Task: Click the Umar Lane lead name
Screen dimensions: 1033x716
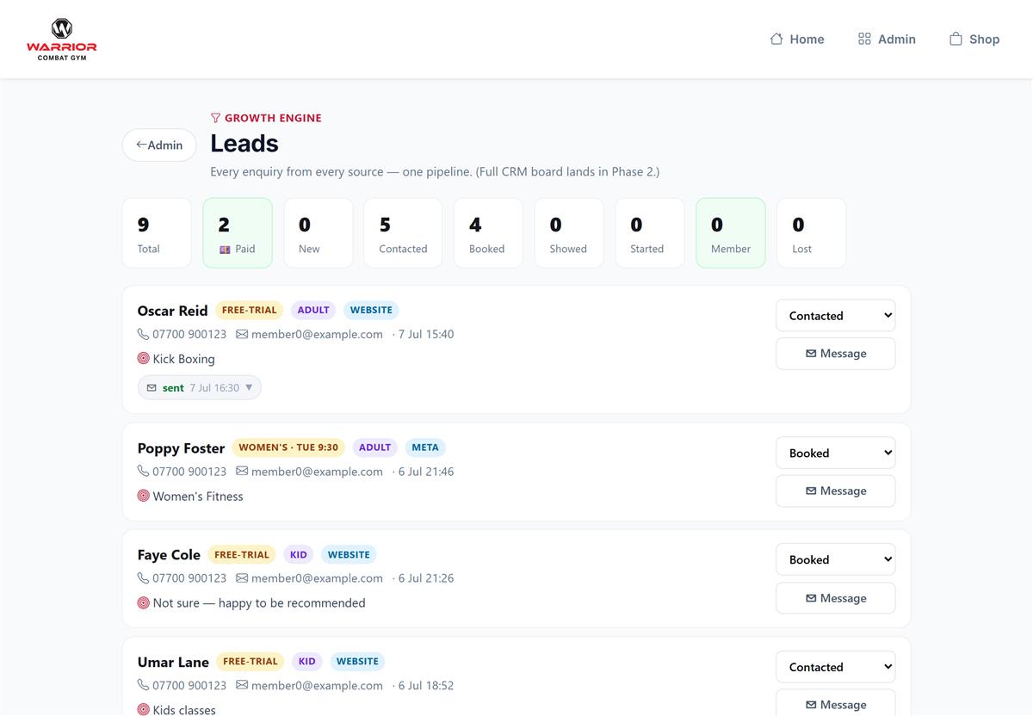Action: [x=173, y=662]
